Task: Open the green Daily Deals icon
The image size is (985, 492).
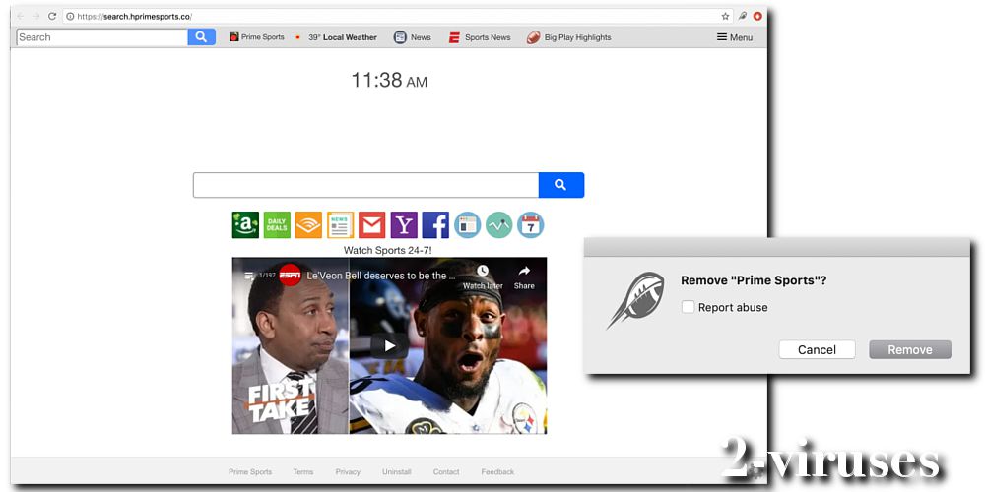Action: point(277,224)
